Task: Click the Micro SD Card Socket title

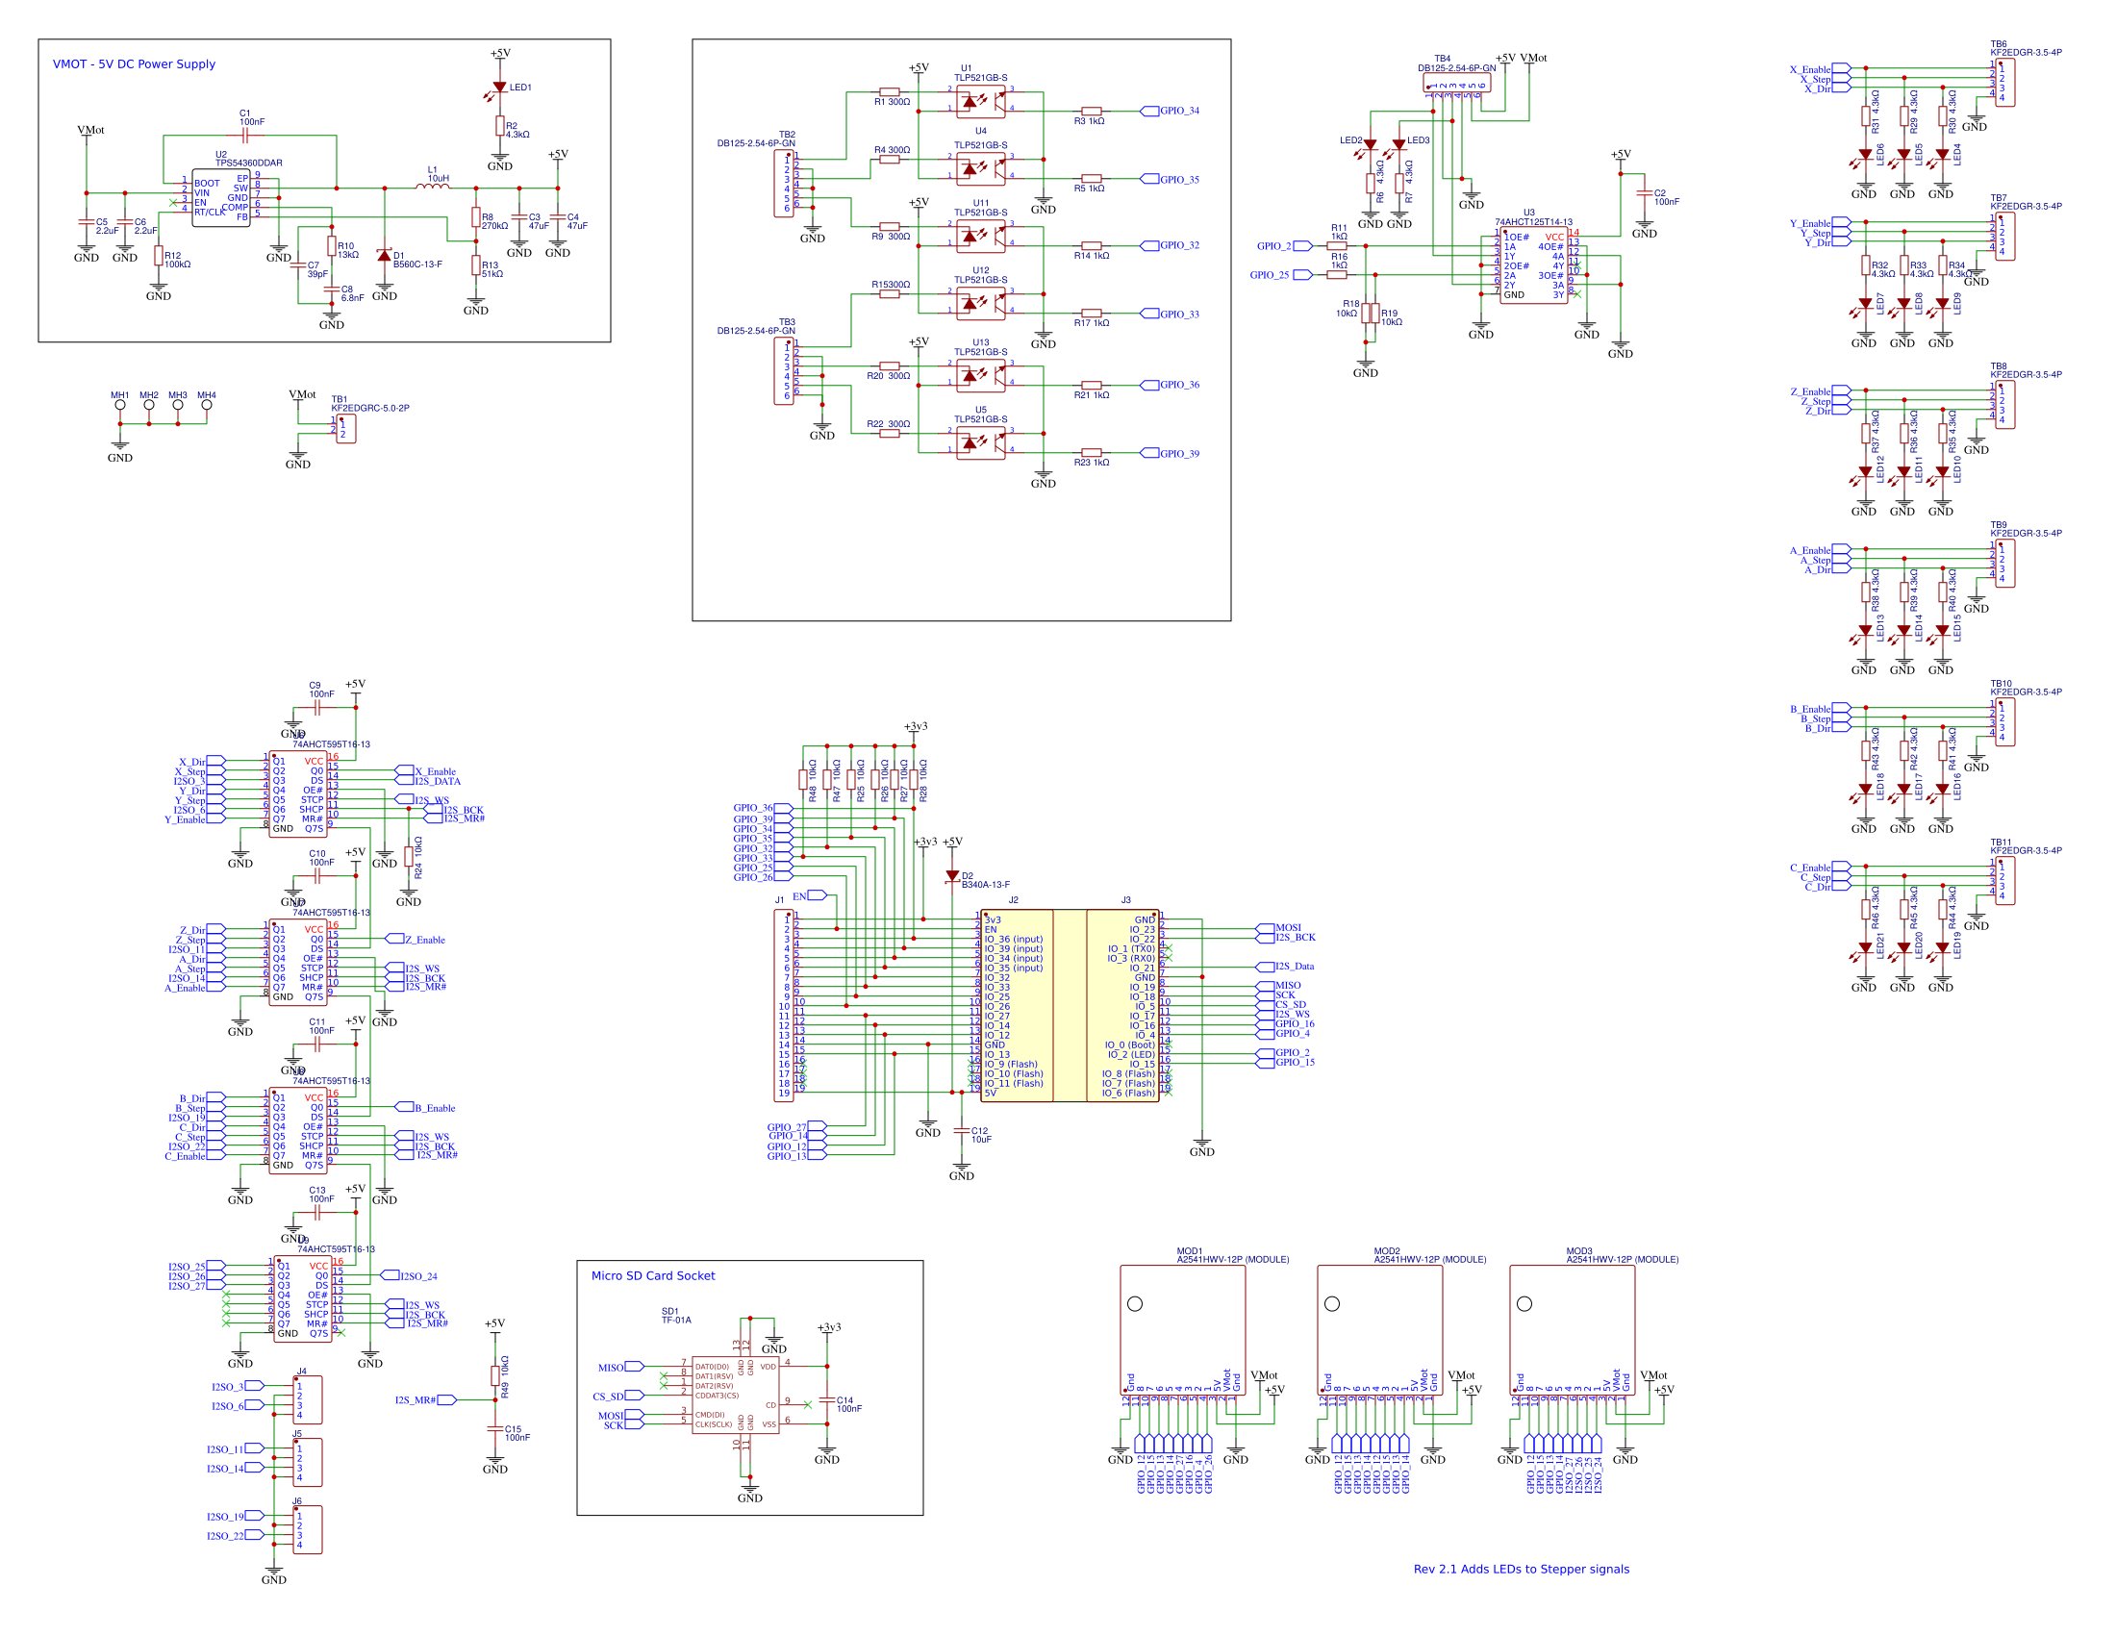Action: [652, 1275]
